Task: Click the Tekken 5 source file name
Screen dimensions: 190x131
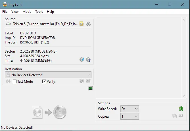Action: (45, 24)
